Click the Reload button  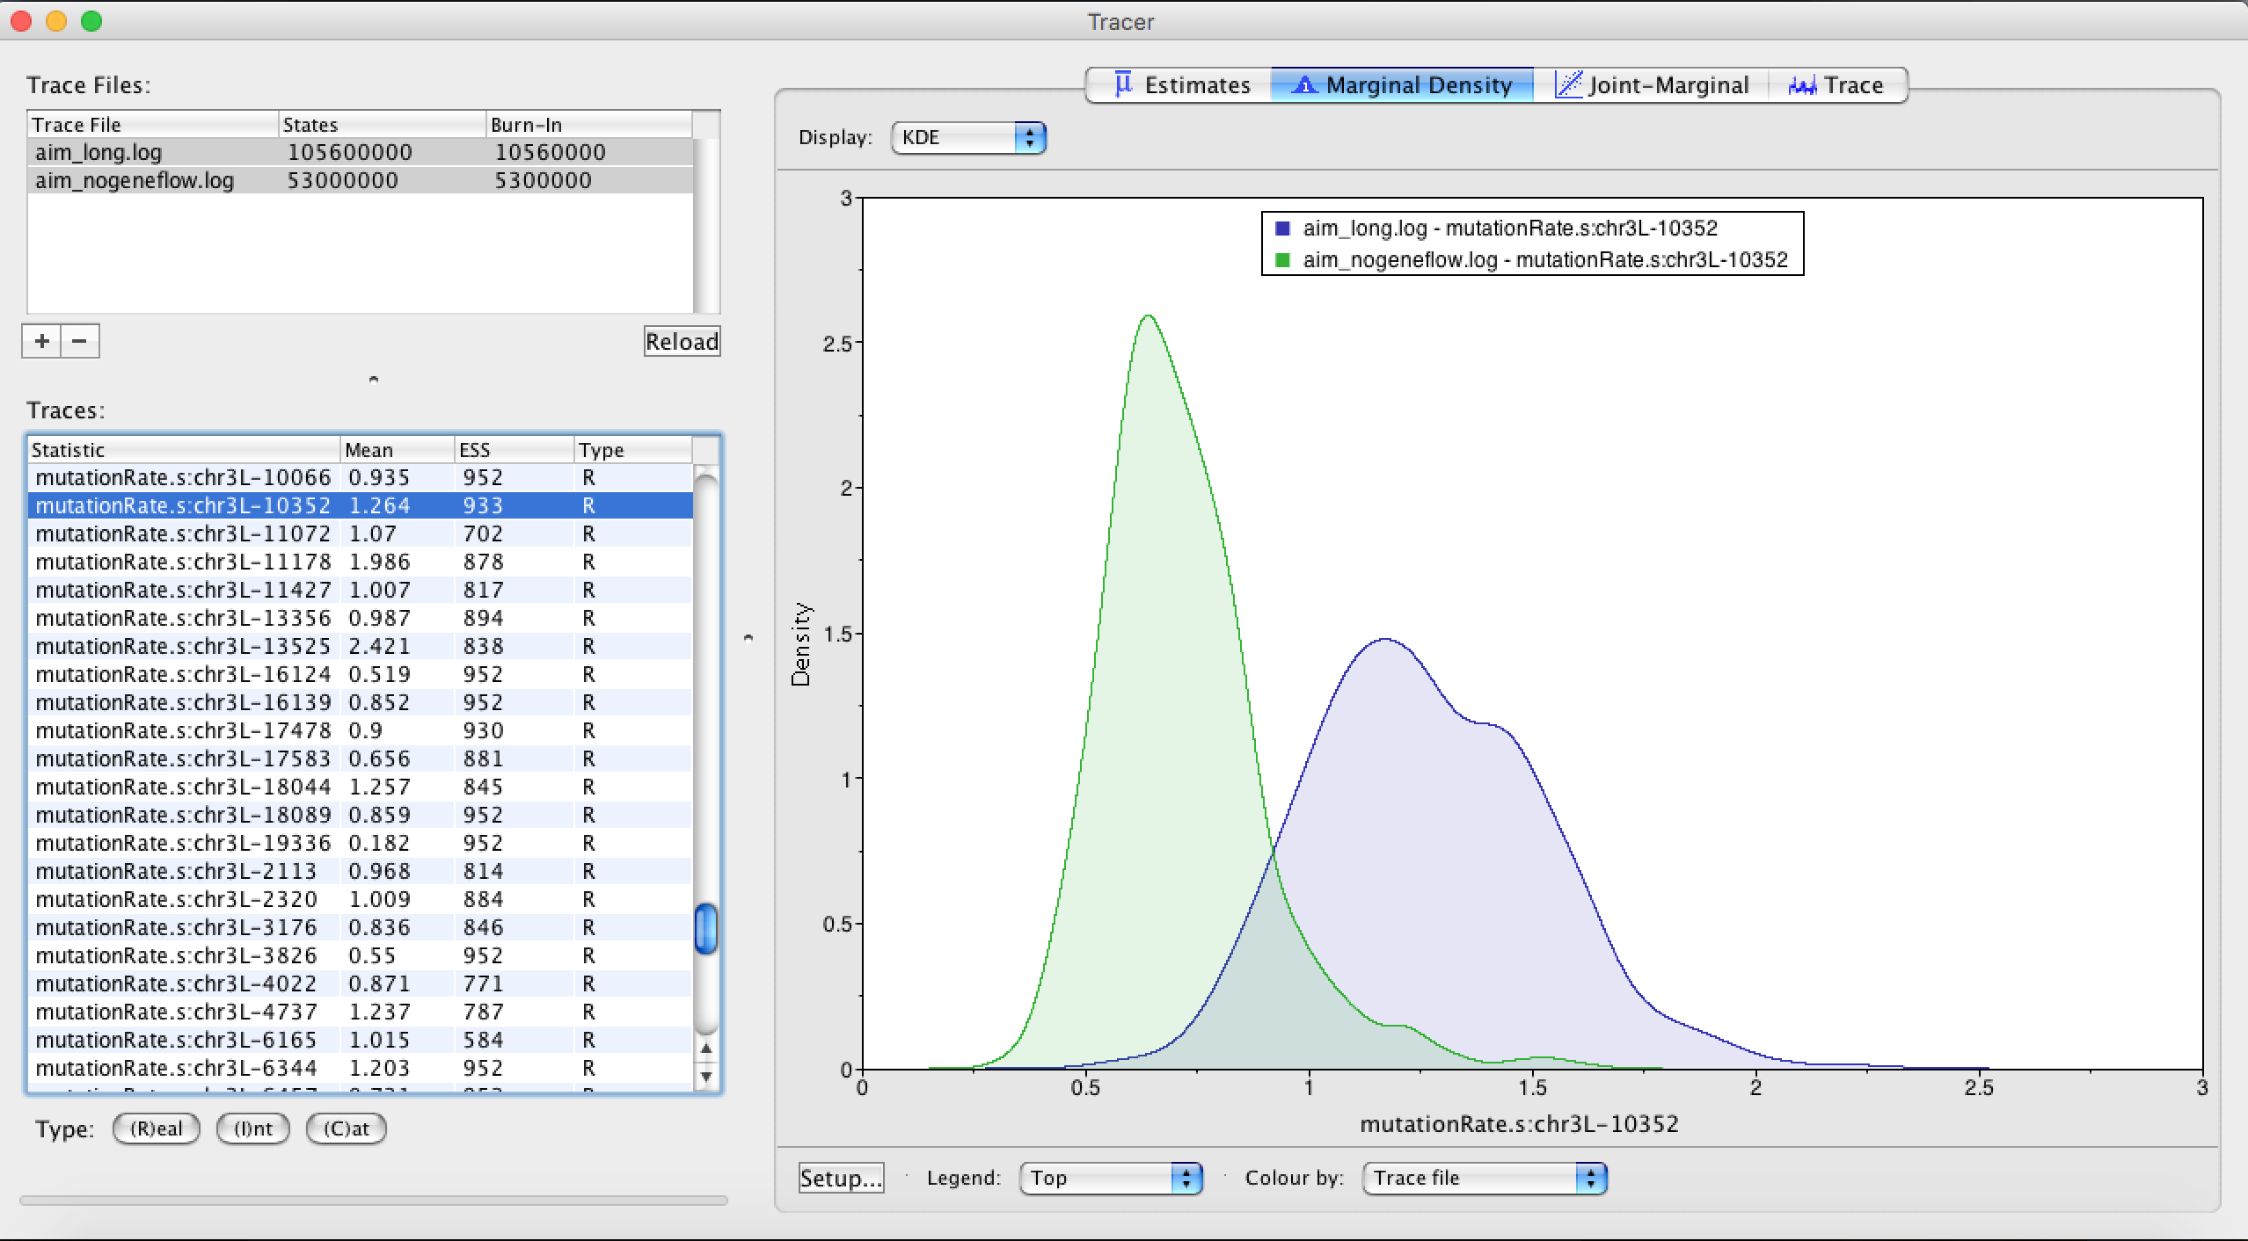pyautogui.click(x=682, y=342)
